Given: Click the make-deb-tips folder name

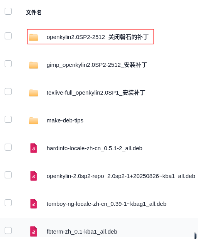Looking at the screenshot, I should (x=65, y=120).
